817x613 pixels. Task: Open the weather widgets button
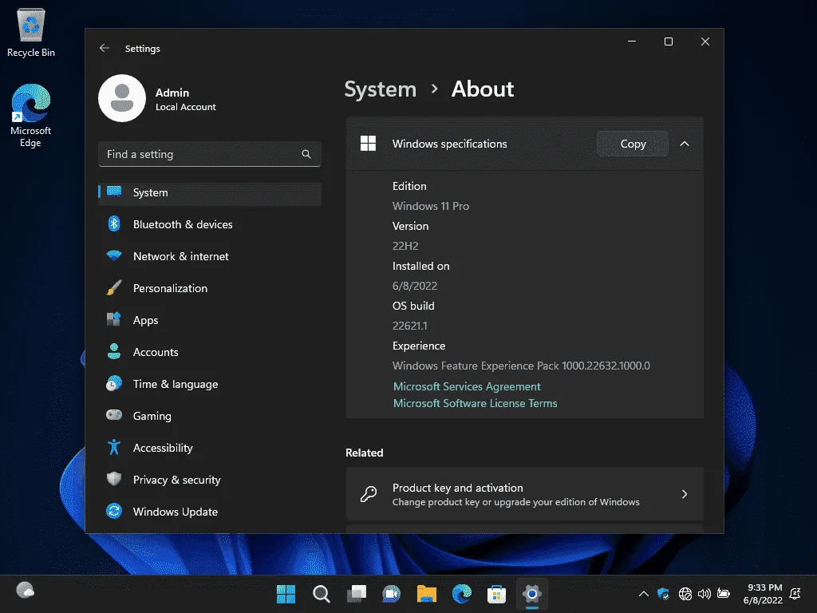pos(25,591)
